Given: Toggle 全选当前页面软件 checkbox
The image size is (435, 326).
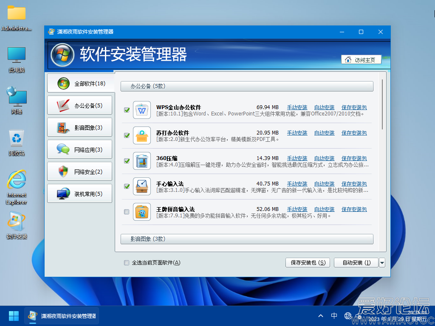Looking at the screenshot, I should tap(126, 263).
